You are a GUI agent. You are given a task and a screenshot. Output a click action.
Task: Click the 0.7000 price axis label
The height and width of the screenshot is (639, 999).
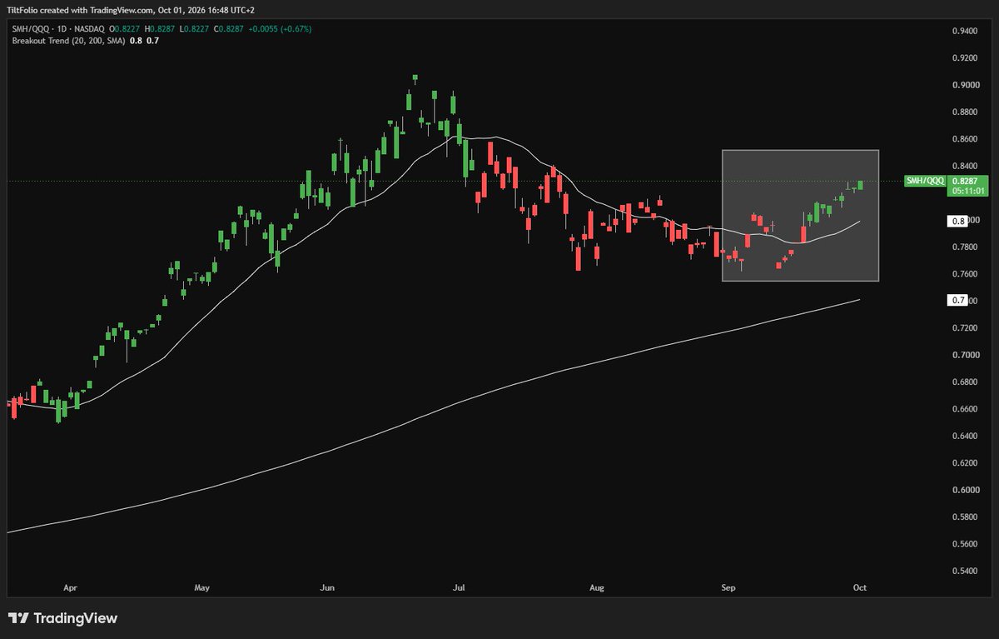point(967,356)
